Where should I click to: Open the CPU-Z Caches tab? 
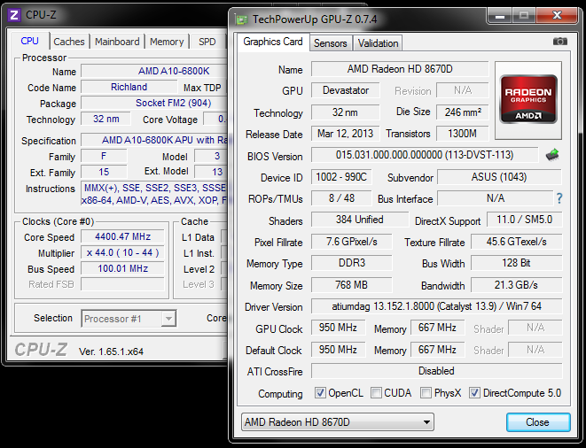[69, 42]
